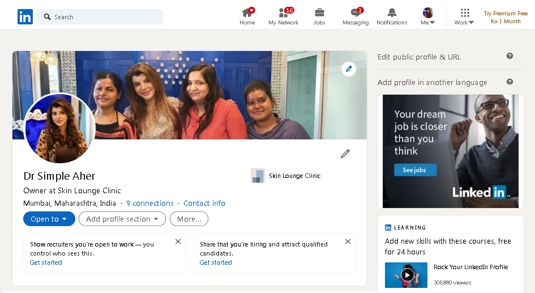535x293 pixels.
Task: Click the See jobs ad button
Action: 415,170
